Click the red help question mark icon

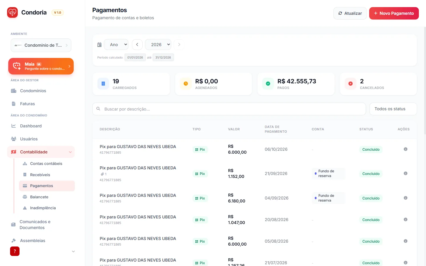click(15, 251)
